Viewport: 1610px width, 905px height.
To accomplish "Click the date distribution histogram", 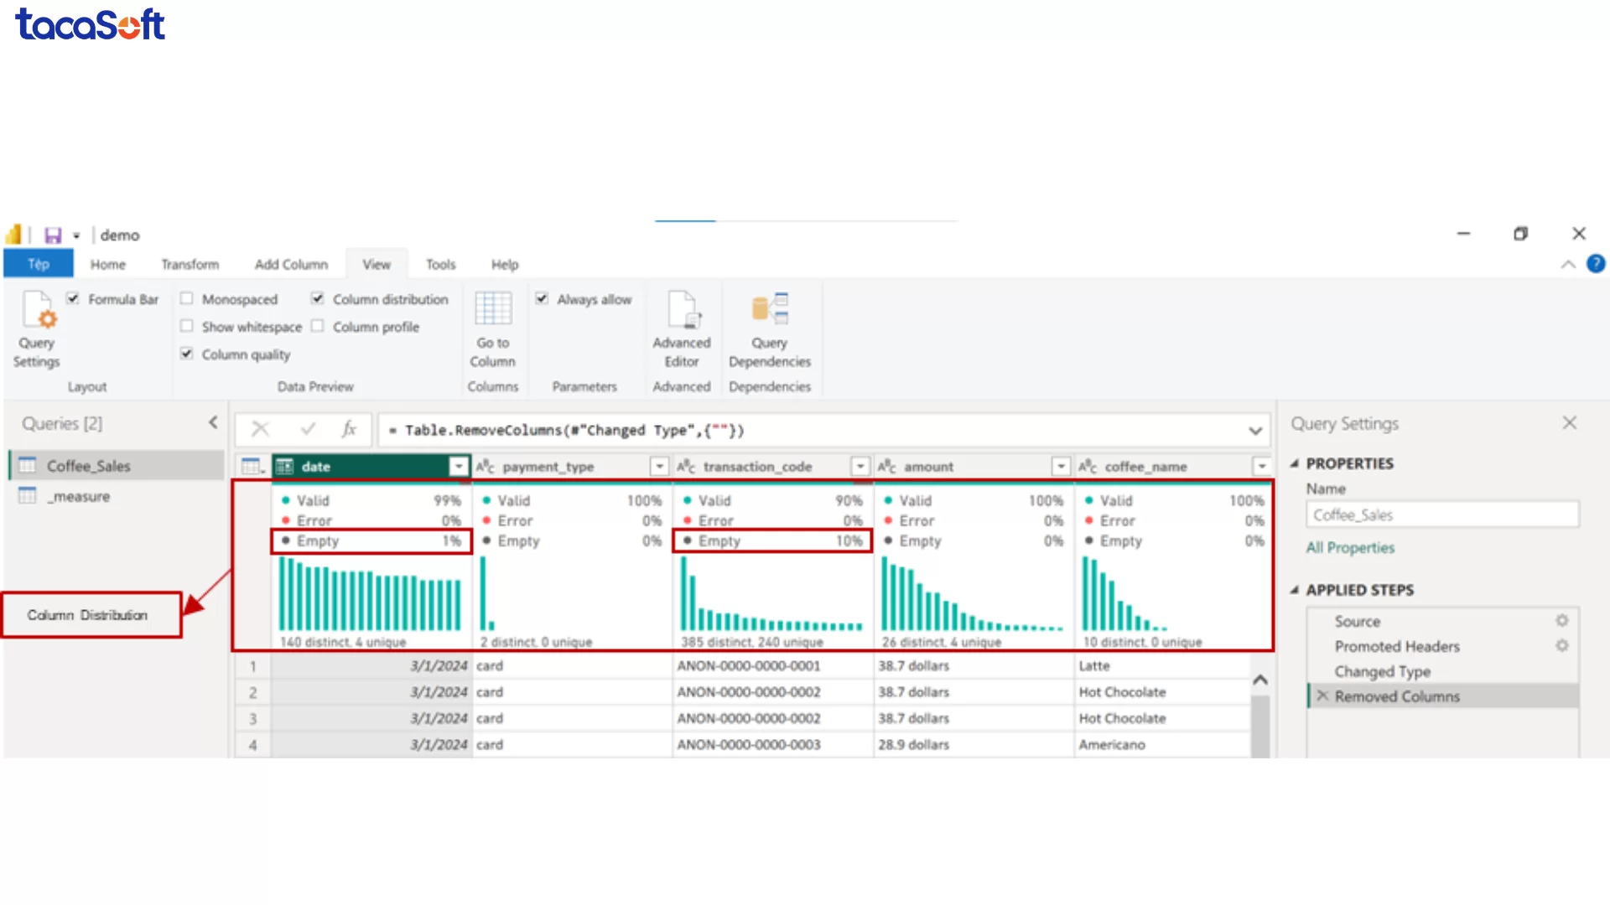I will 370,593.
